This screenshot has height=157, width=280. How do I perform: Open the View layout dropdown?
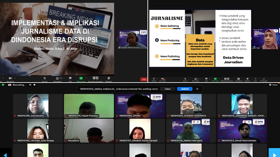(x=273, y=85)
